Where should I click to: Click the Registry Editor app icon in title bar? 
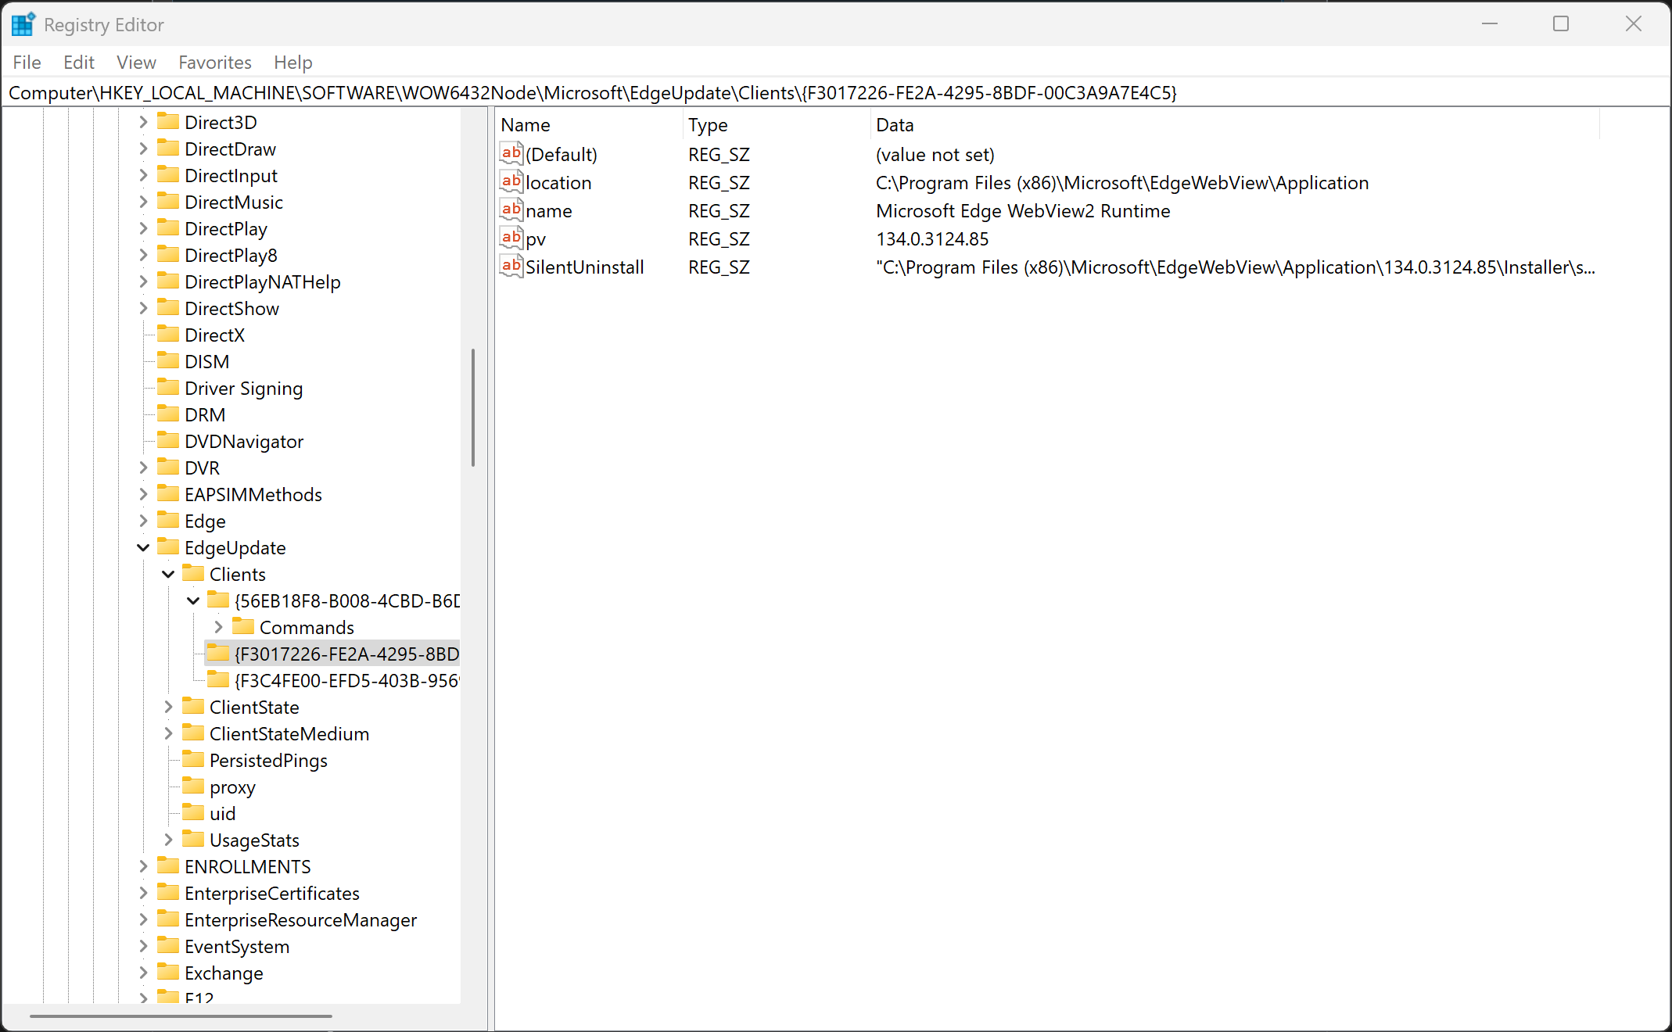point(23,24)
